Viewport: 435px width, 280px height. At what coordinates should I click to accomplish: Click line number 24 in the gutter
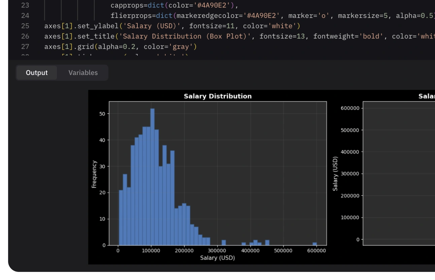tap(25, 15)
